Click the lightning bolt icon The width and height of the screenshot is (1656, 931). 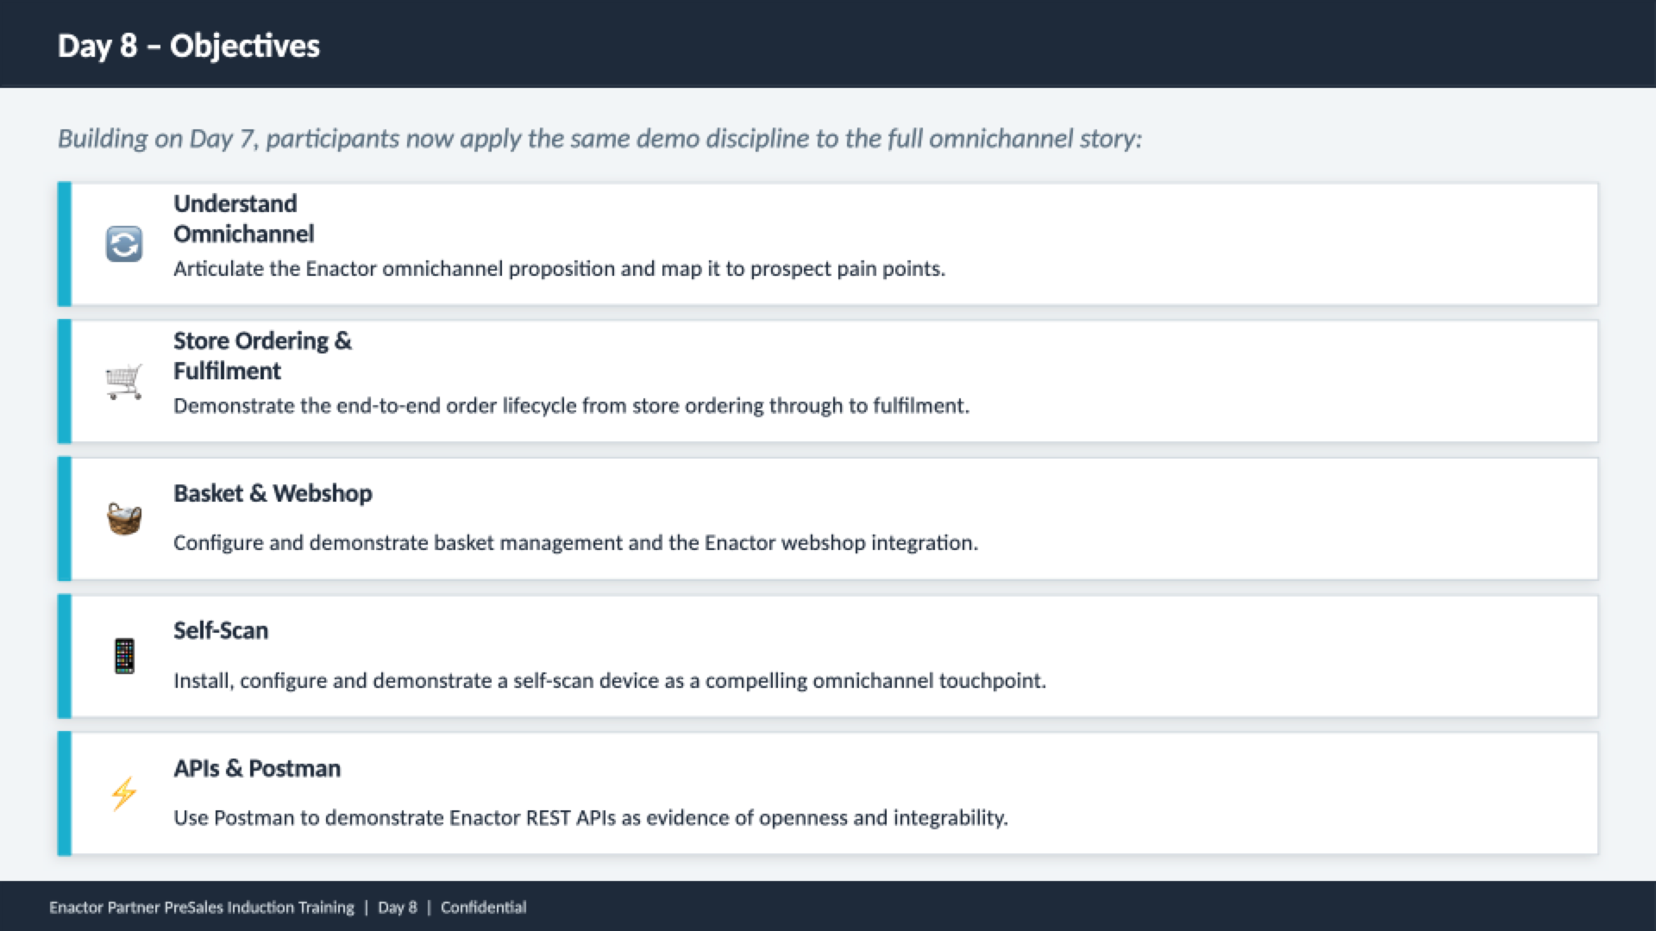click(x=124, y=793)
